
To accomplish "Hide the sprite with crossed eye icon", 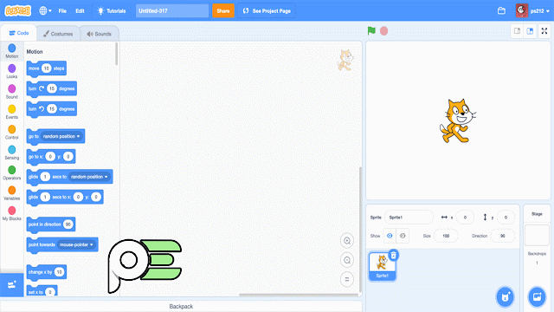I will (403, 236).
